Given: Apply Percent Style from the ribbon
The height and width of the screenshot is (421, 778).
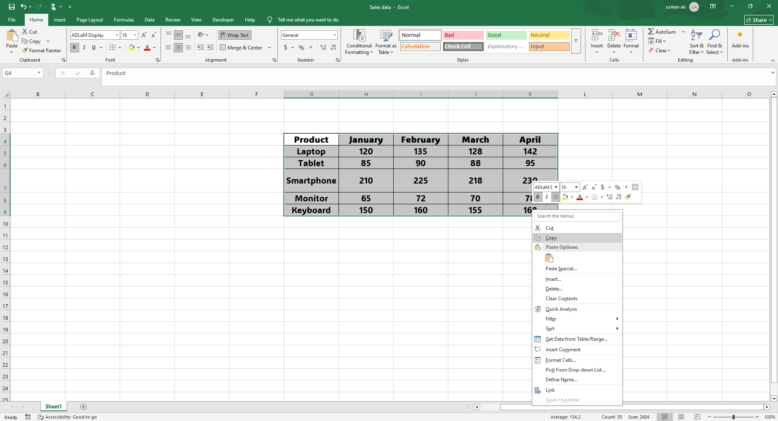Looking at the screenshot, I should tap(301, 47).
